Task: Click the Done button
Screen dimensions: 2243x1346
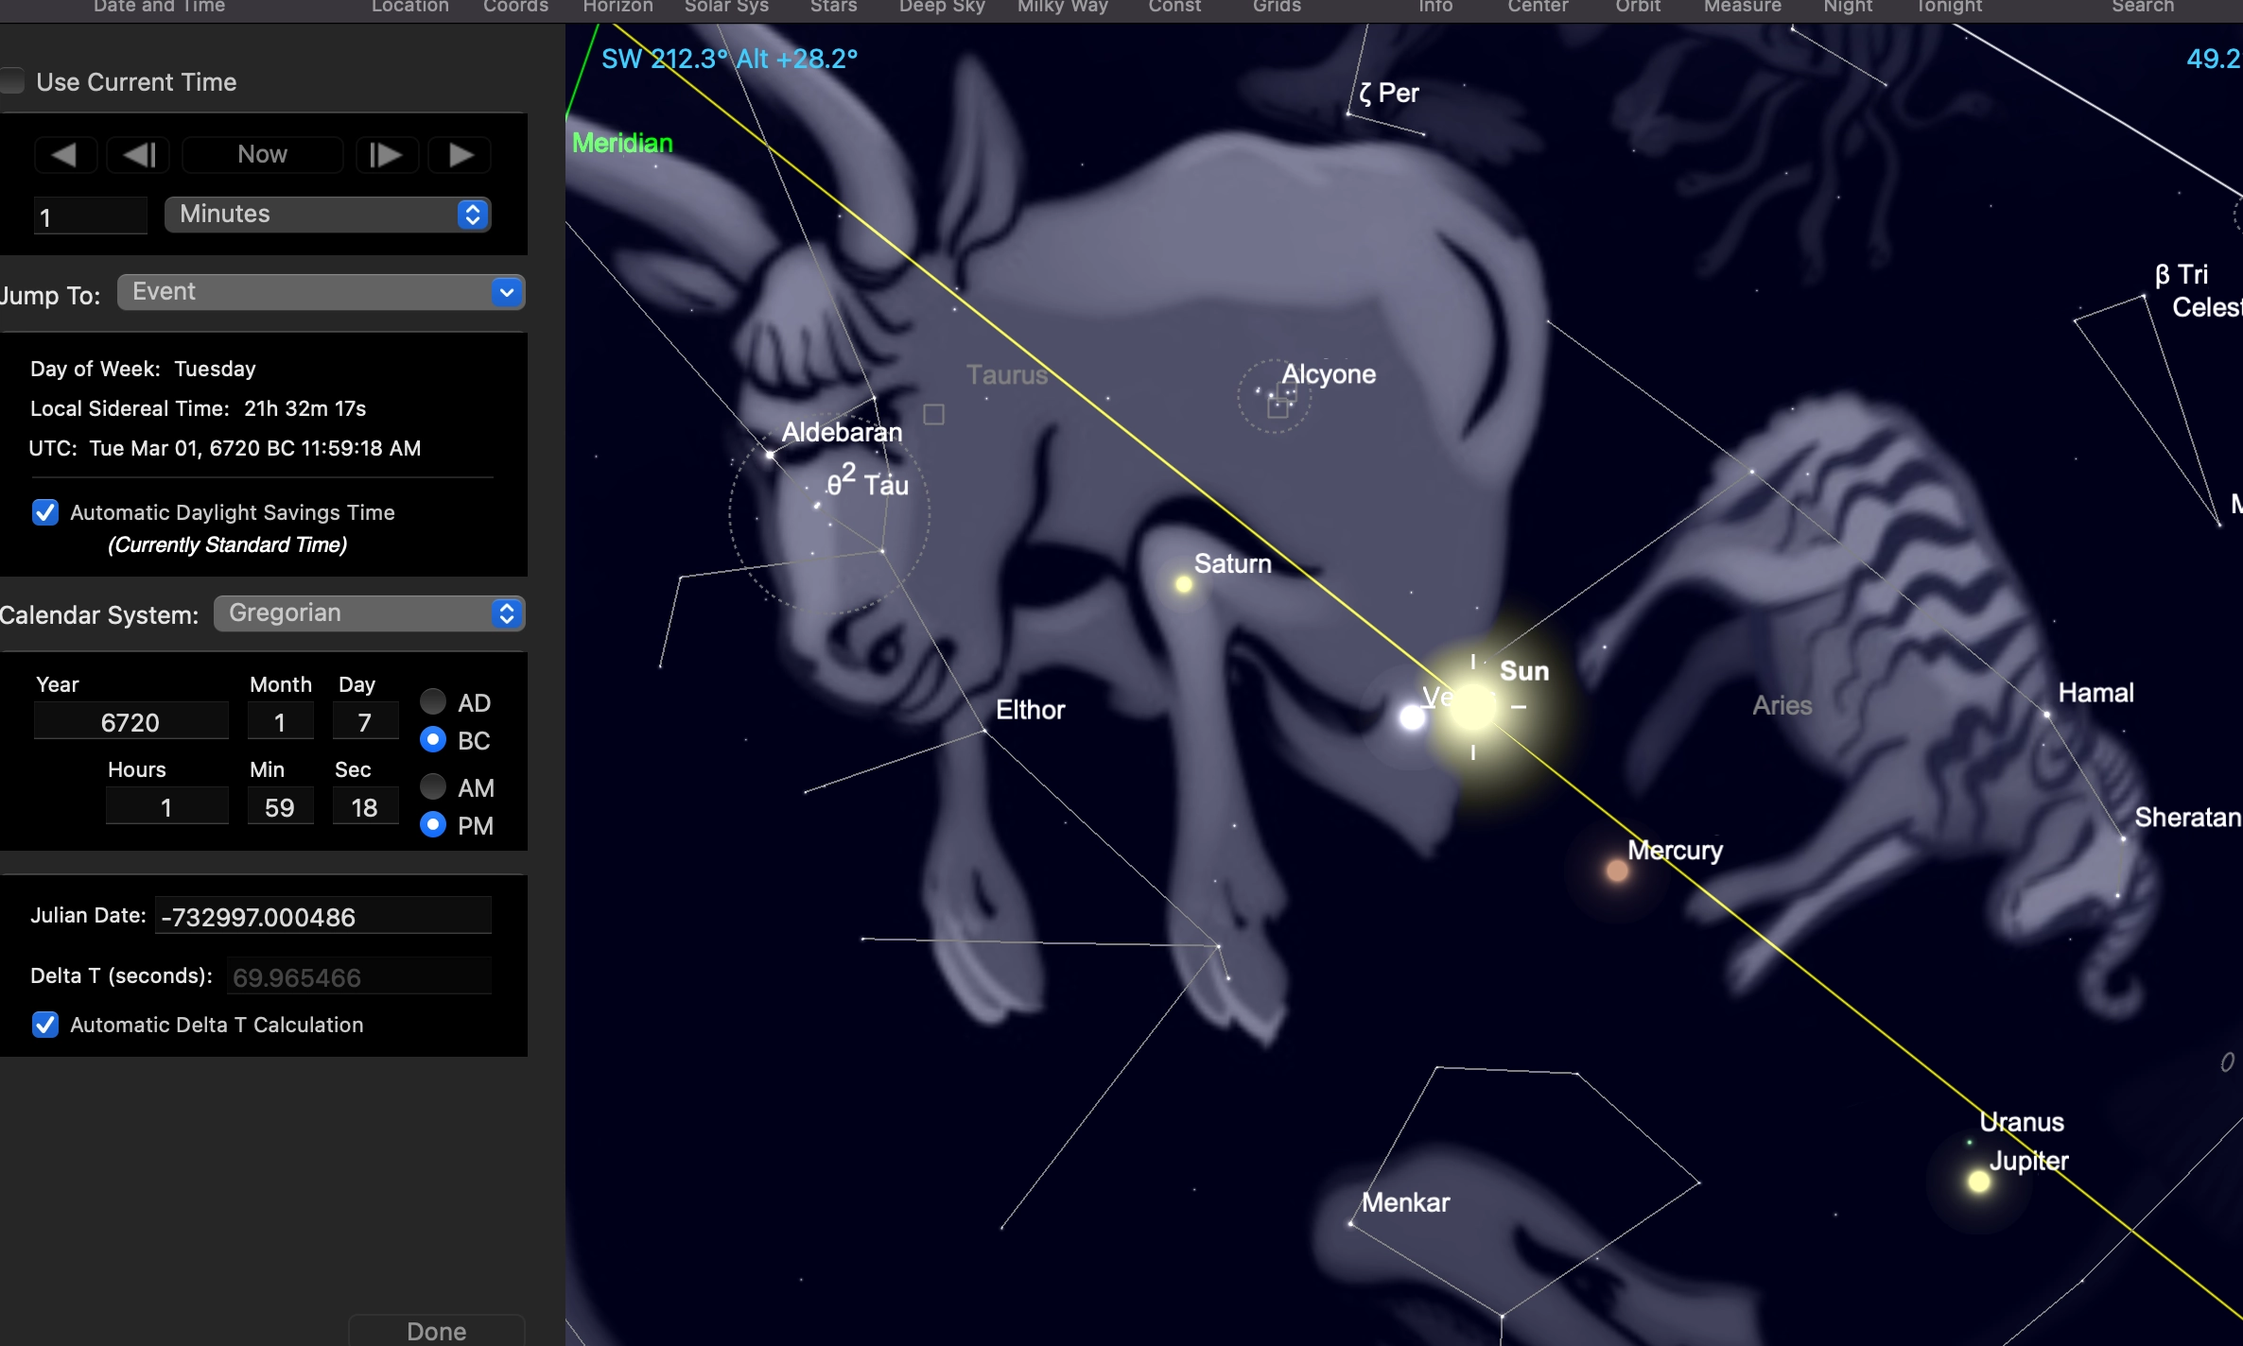Action: point(436,1331)
